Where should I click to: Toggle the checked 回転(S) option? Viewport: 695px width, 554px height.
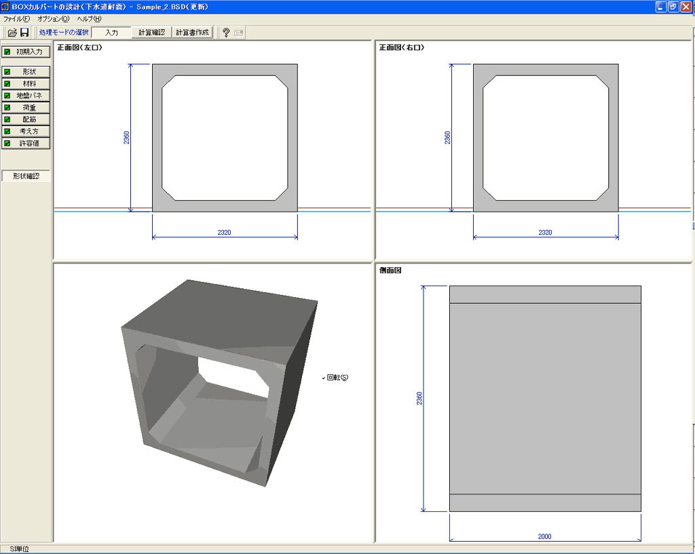coord(337,378)
